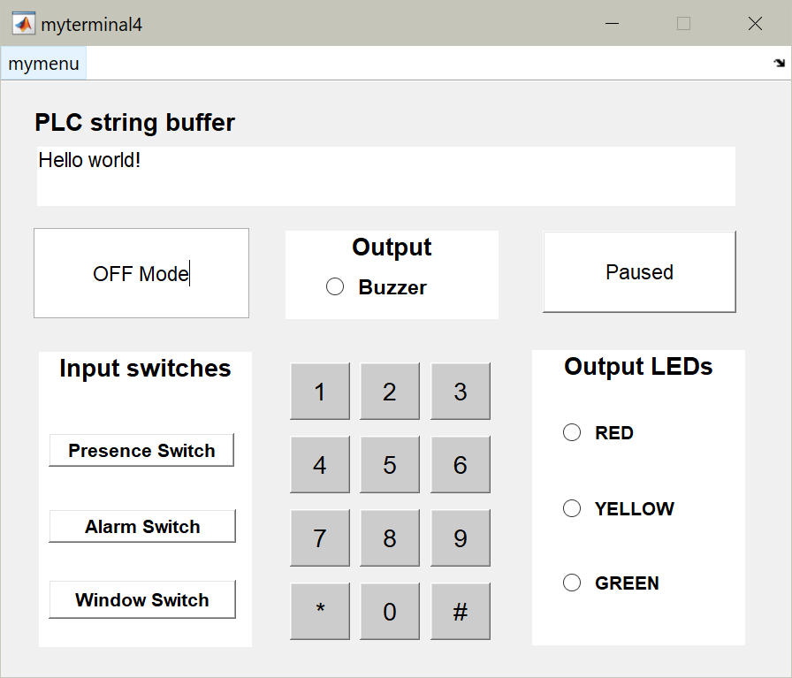This screenshot has height=678, width=792.
Task: Click inside the OFF Mode text field
Action: [141, 273]
